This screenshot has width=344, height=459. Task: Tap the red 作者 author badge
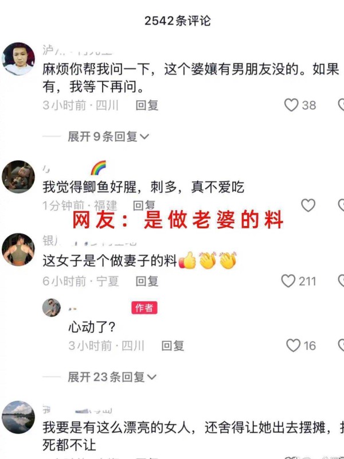coord(144,308)
